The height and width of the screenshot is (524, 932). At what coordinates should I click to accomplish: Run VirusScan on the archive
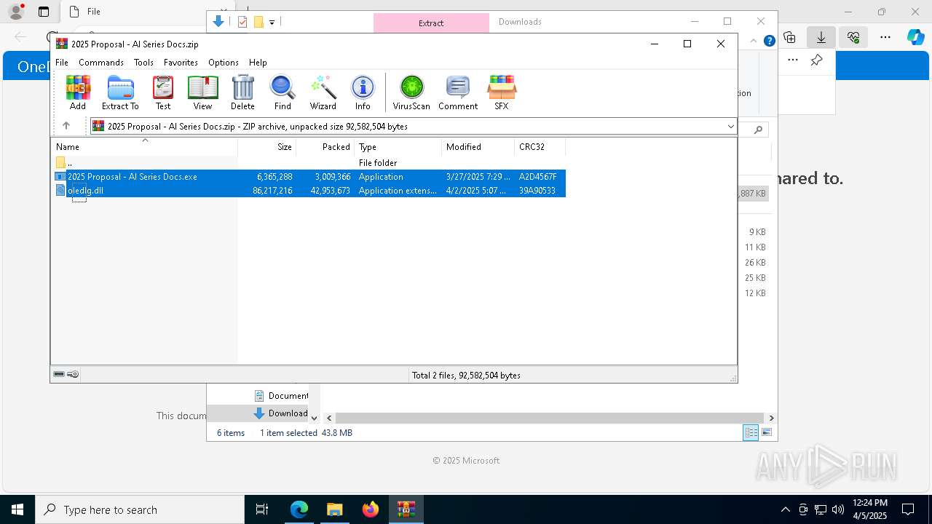411,92
